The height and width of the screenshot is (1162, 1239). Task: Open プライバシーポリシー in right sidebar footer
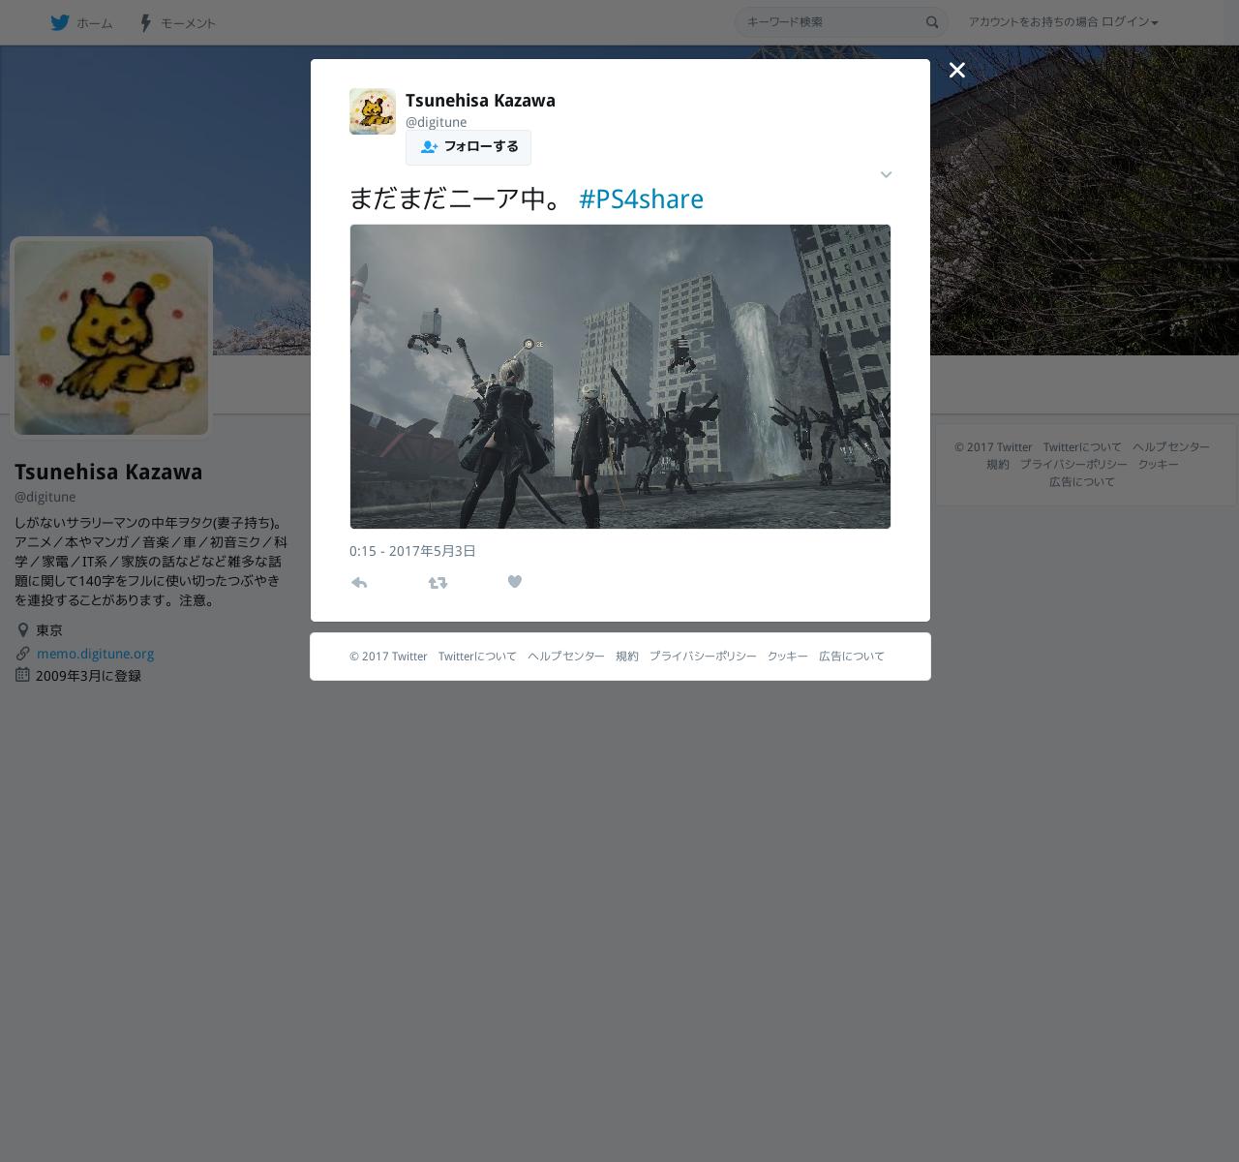click(1073, 464)
